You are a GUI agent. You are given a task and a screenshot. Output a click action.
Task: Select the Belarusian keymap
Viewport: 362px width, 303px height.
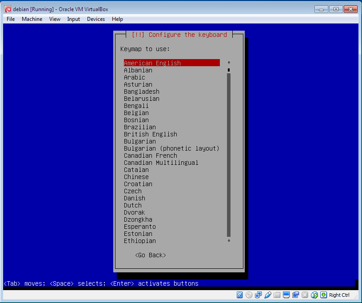(x=142, y=99)
